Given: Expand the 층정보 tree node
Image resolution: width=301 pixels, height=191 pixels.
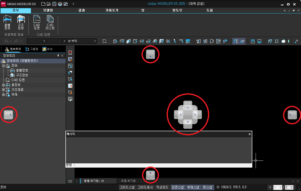Looking at the screenshot, I should click(3, 85).
